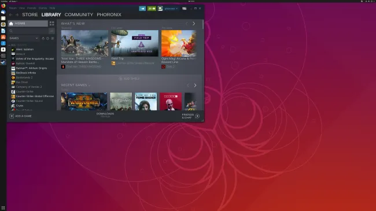The height and width of the screenshot is (211, 376).
Task: Switch to the Store tab
Action: pyautogui.click(x=30, y=14)
